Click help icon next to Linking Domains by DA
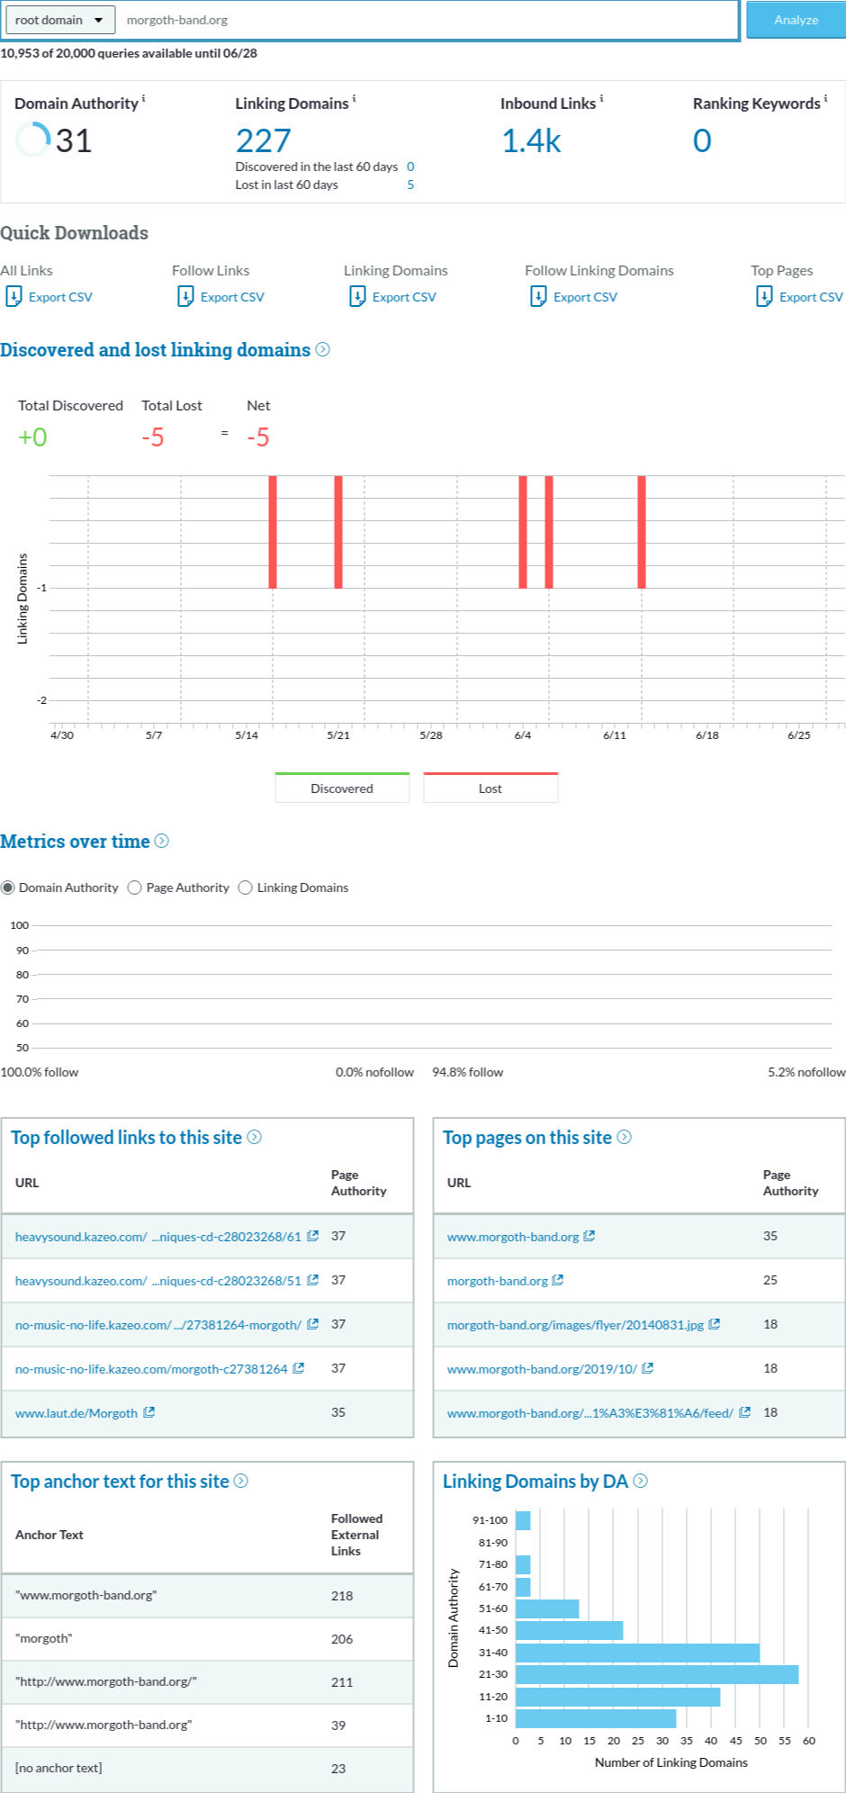 [x=641, y=1481]
